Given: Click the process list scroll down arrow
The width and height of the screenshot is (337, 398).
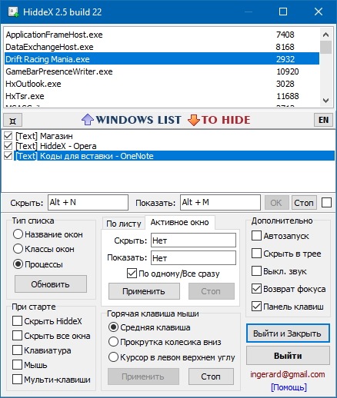Looking at the screenshot, I should [x=325, y=101].
